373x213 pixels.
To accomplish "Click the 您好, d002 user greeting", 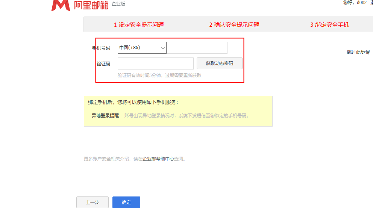I will click(x=355, y=3).
